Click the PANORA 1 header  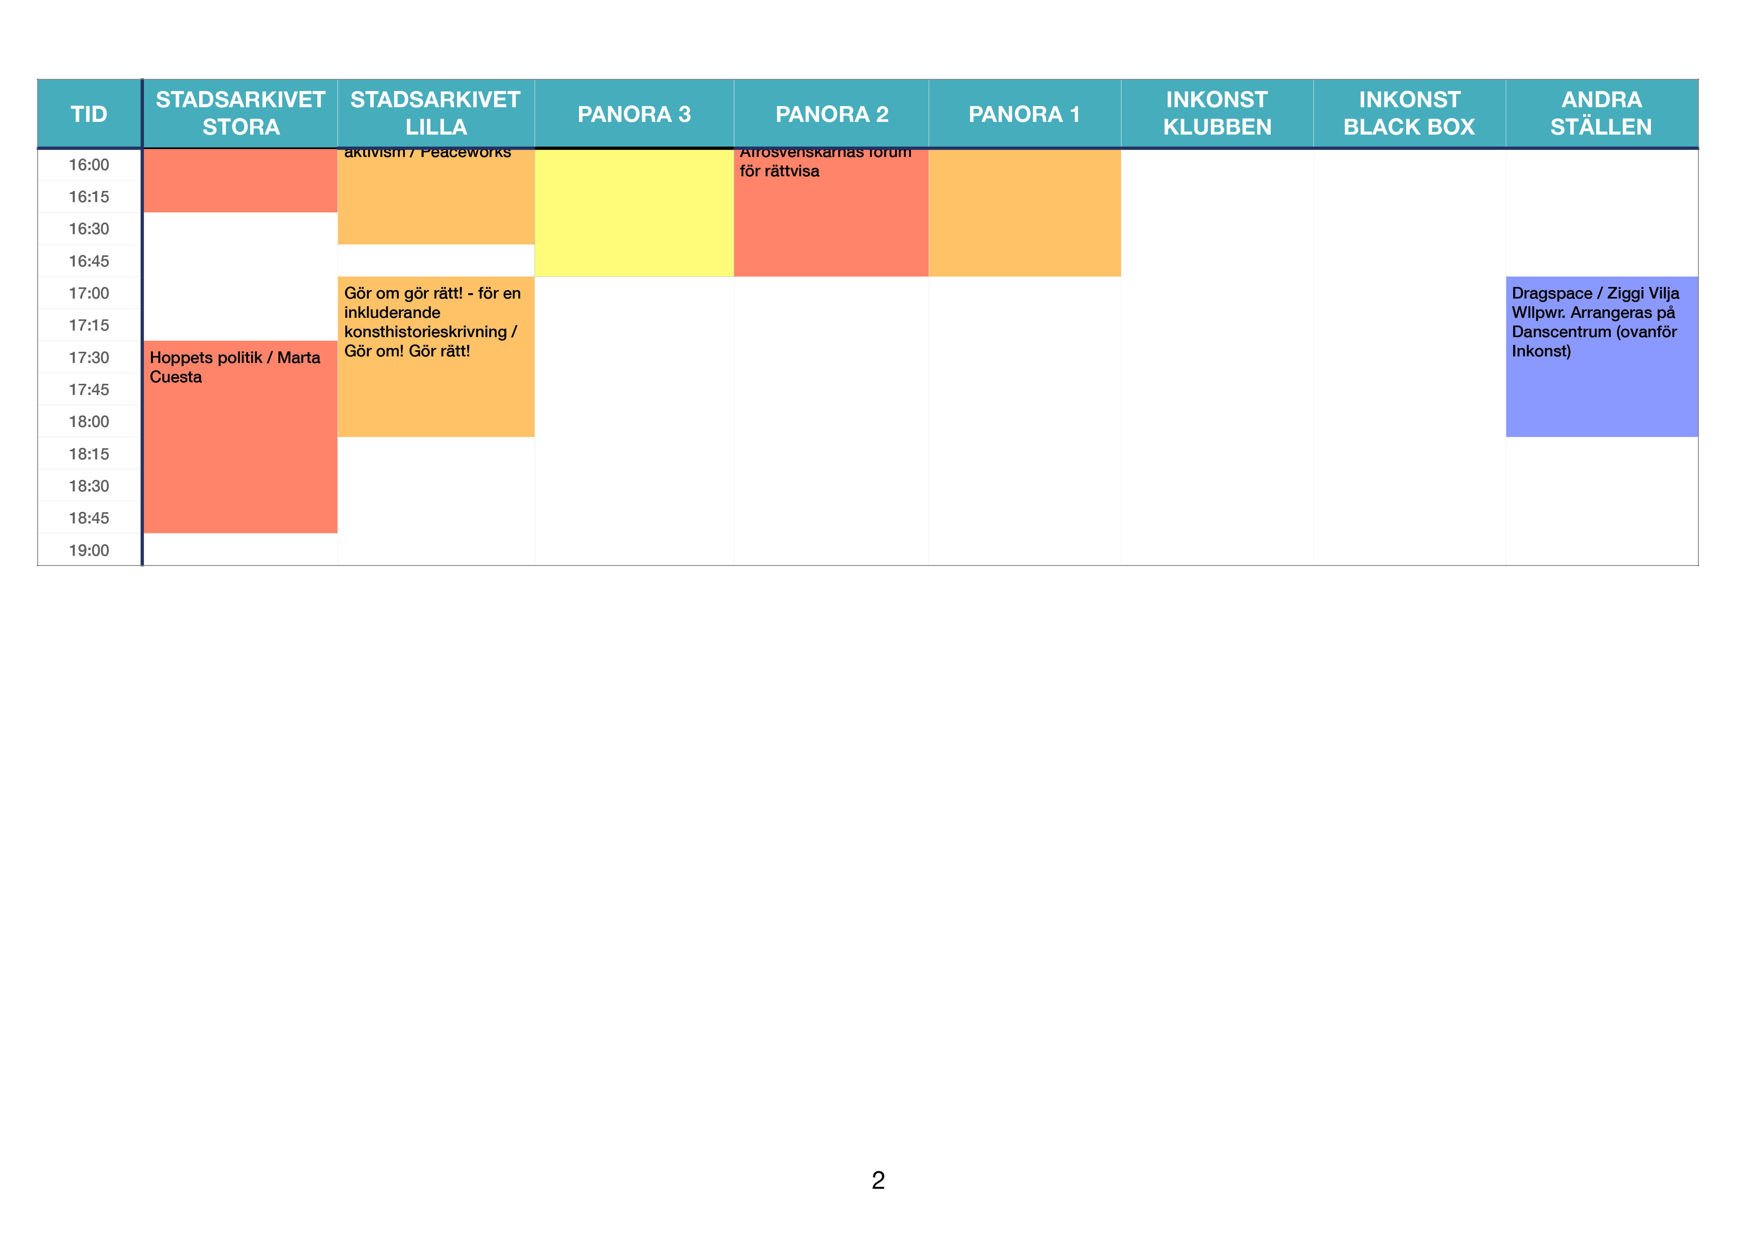point(1024,114)
